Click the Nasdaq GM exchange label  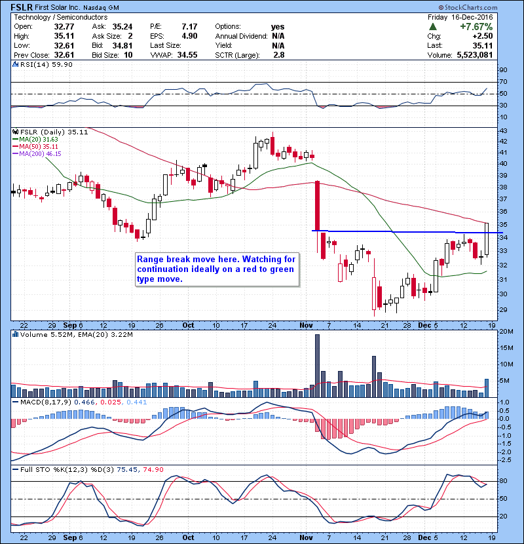(101, 8)
